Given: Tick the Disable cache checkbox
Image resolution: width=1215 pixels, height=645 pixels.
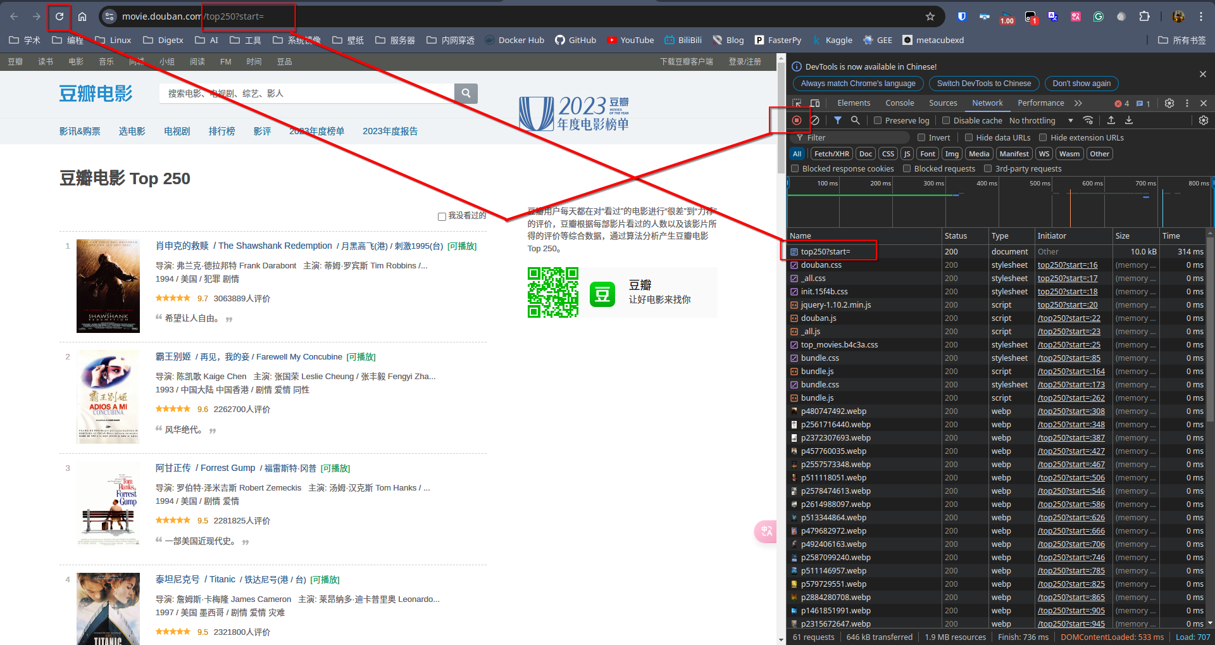Looking at the screenshot, I should (x=946, y=120).
